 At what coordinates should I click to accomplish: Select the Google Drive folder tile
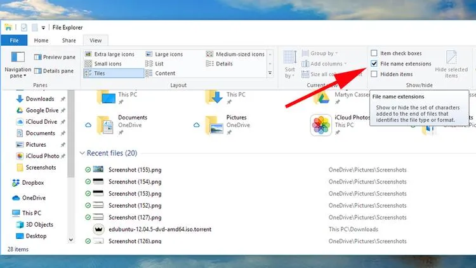(340, 97)
